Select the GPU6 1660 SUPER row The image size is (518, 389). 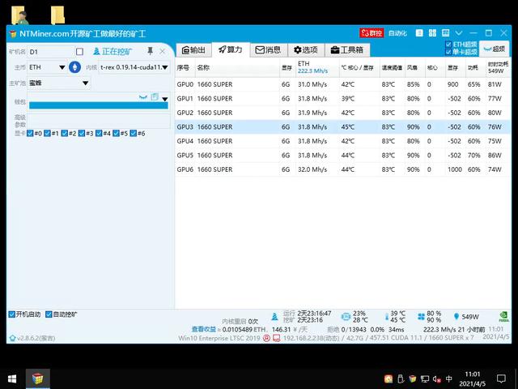(x=343, y=169)
